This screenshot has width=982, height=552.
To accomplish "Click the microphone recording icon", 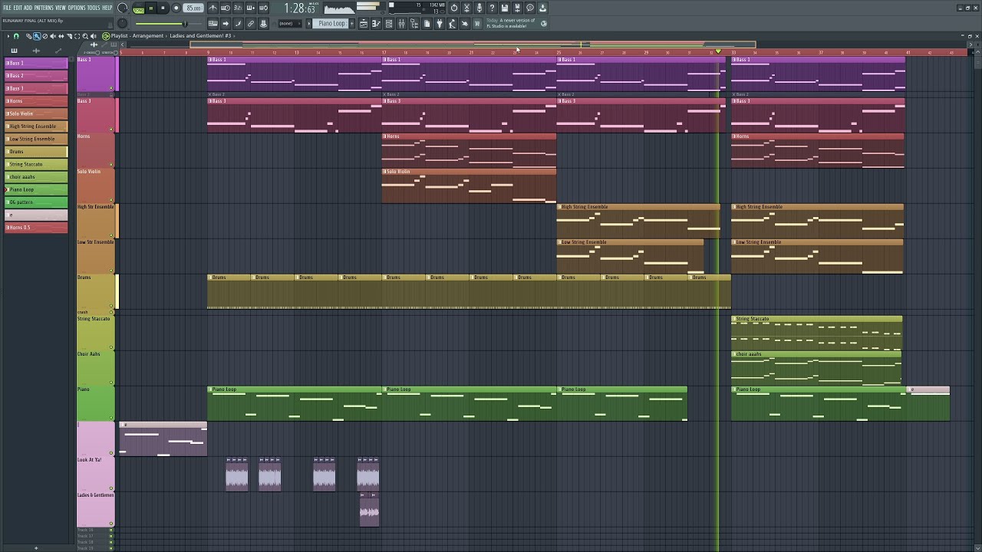I will click(x=479, y=8).
